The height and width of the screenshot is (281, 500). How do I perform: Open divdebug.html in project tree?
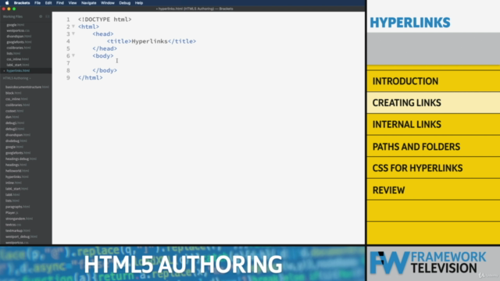(16, 140)
